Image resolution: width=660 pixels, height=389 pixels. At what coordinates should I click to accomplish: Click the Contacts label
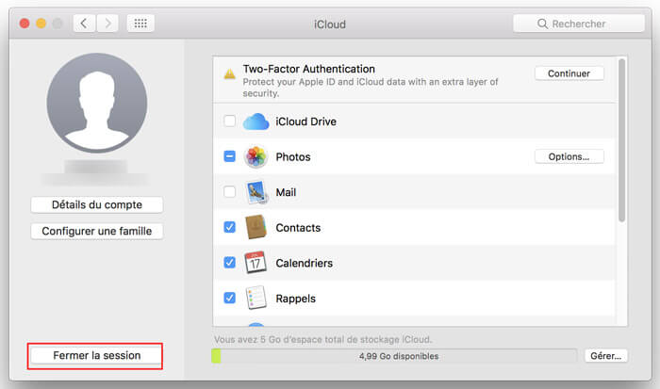pos(298,228)
